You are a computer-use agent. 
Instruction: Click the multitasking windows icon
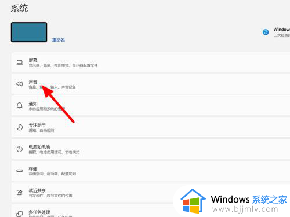20,214
